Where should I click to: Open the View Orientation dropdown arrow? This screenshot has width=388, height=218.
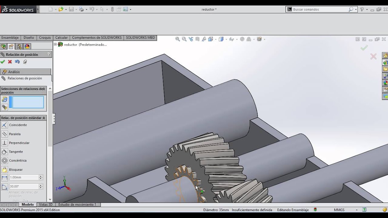(x=216, y=39)
